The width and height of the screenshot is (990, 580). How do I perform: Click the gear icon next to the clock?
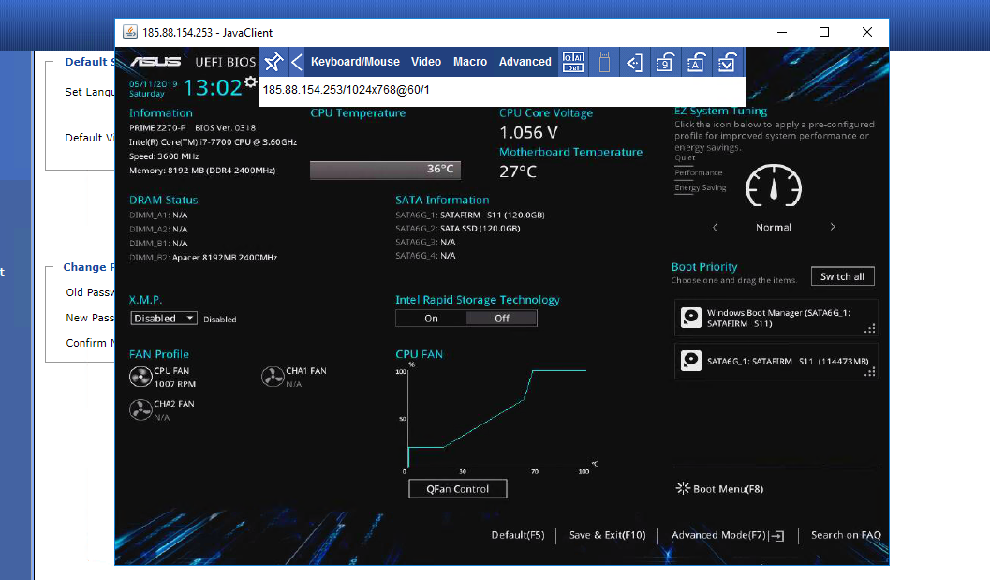tap(251, 82)
